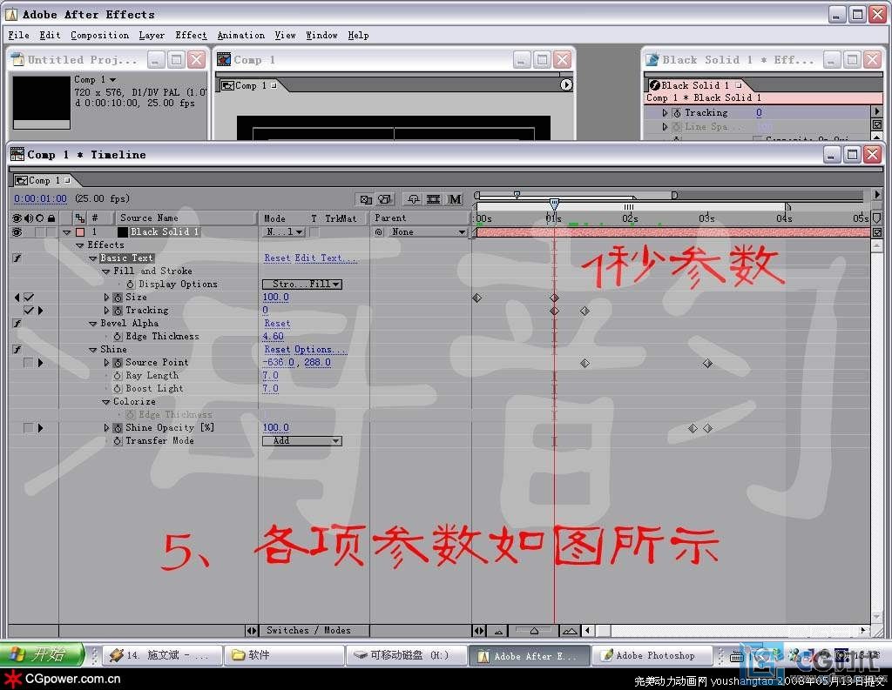Open the timeline window options arrow menu
892x690 pixels.
click(876, 194)
